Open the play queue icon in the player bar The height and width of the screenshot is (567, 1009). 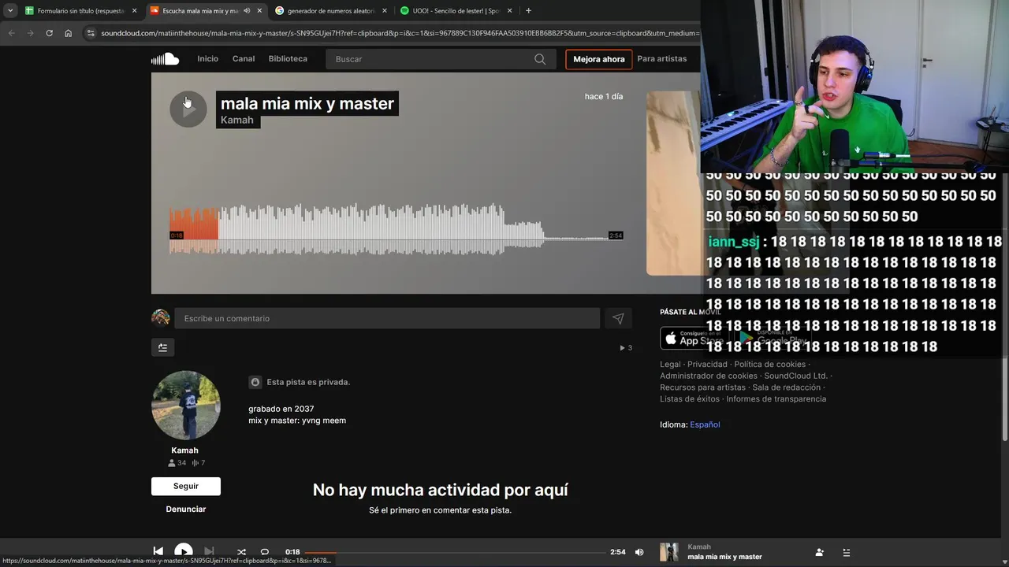[x=846, y=552]
